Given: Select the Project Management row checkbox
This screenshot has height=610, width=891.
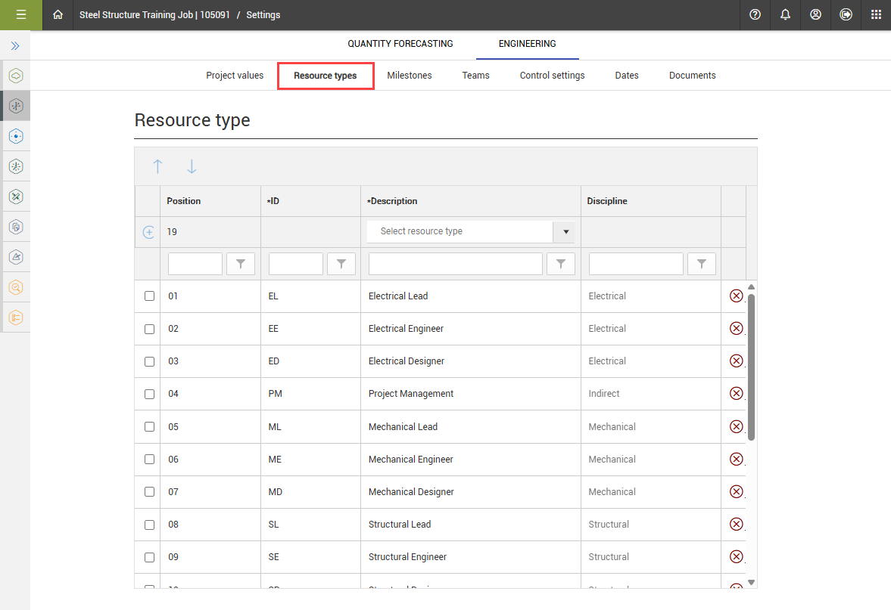Looking at the screenshot, I should [x=149, y=394].
